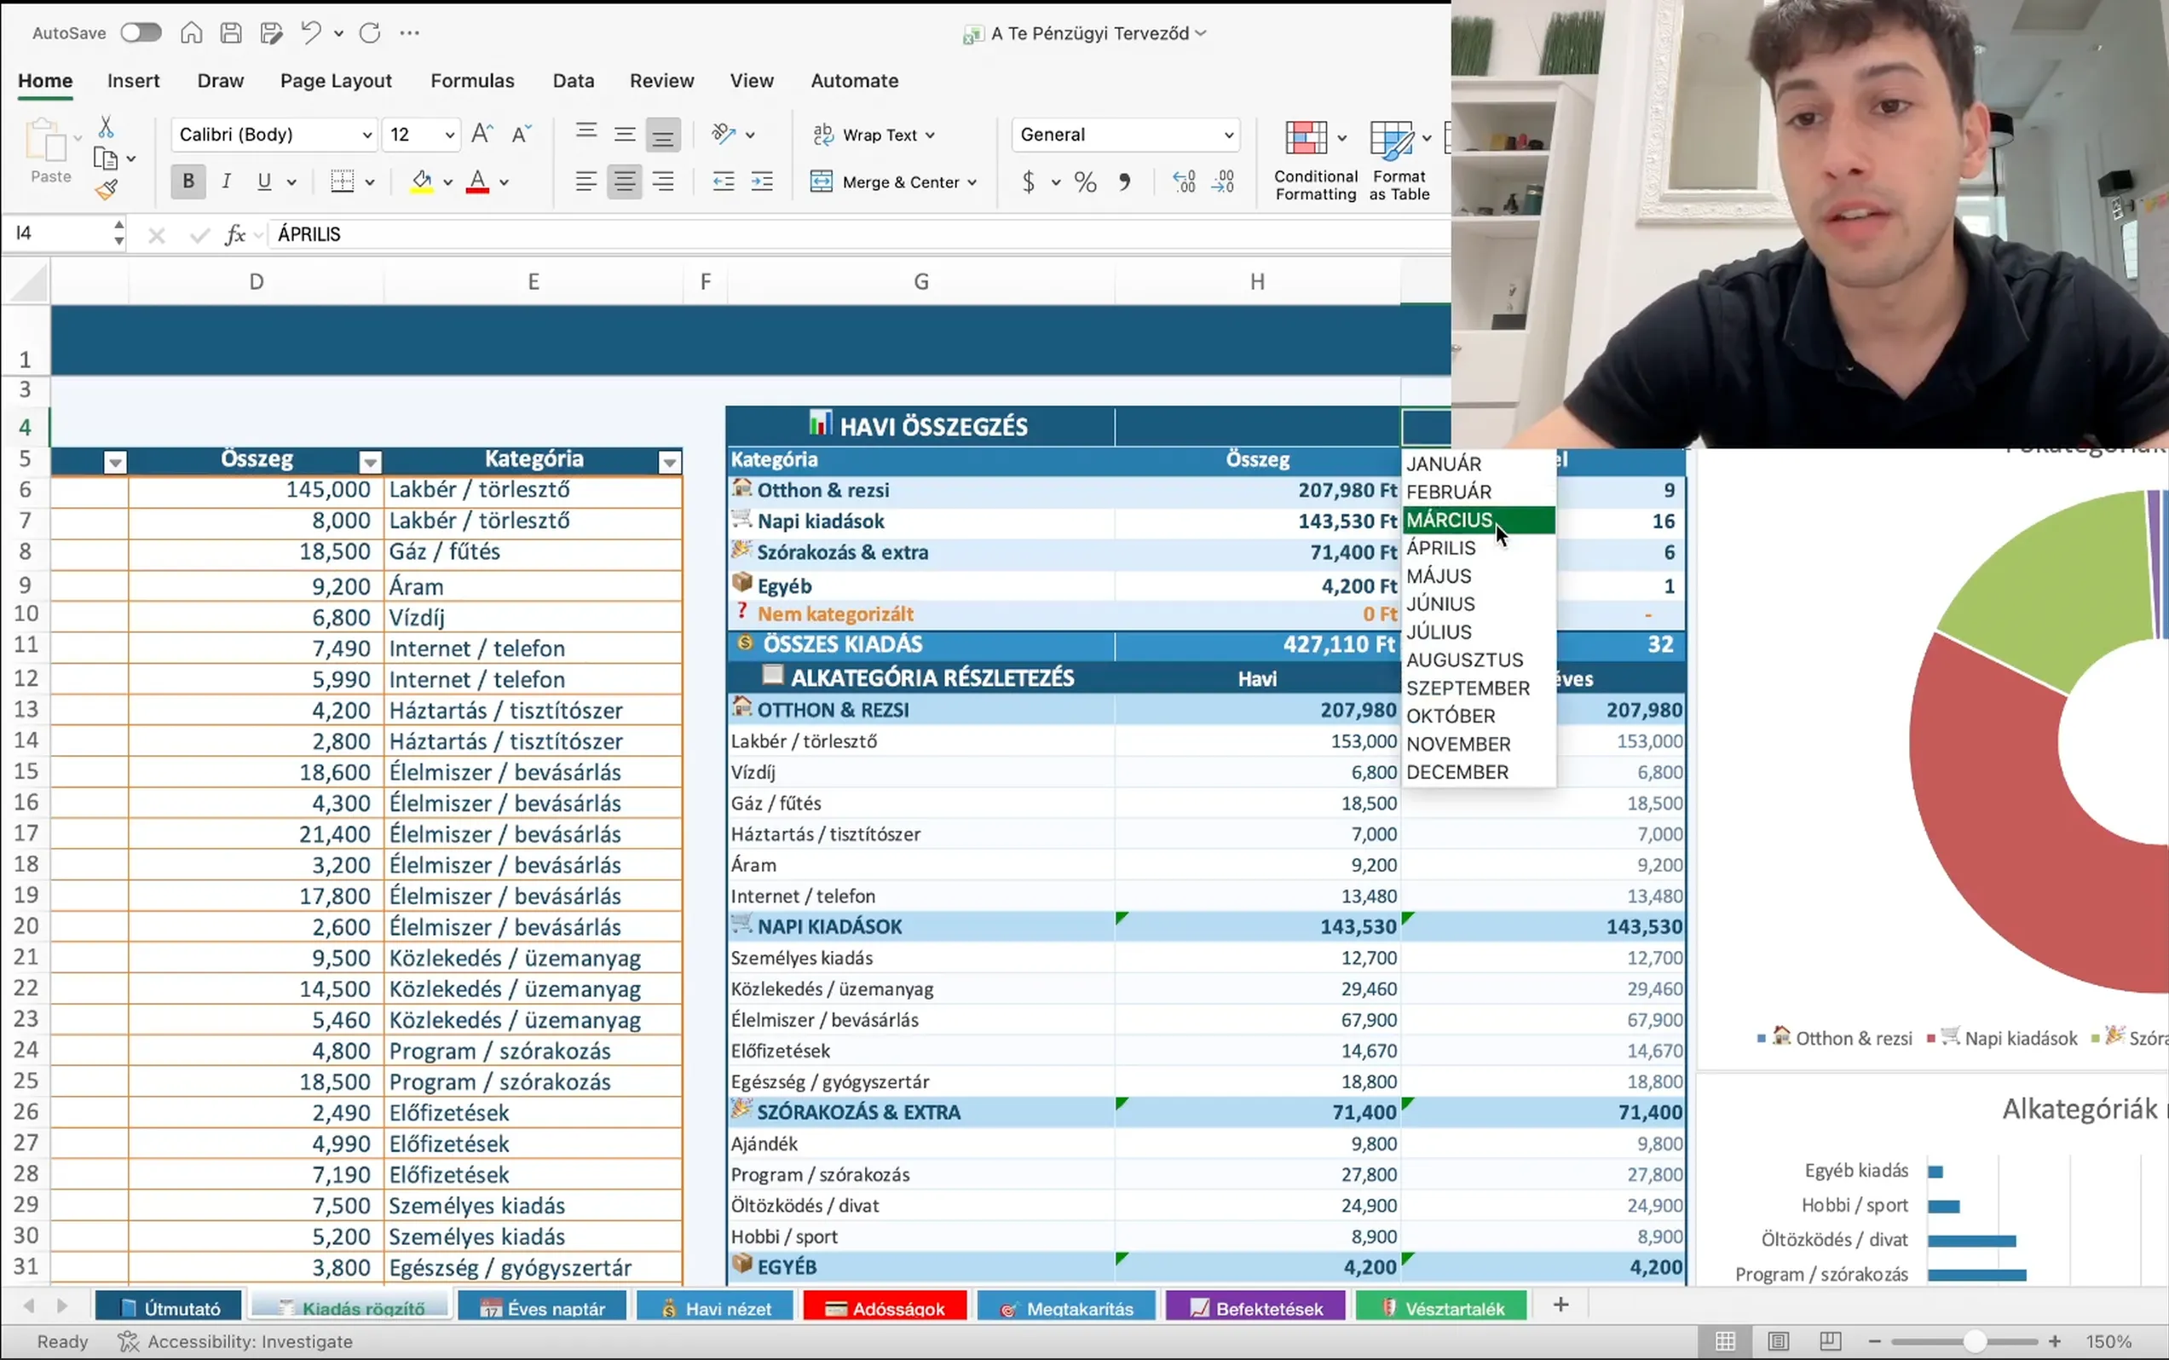The width and height of the screenshot is (2169, 1360).
Task: Click the Increase Indent icon
Action: 762,182
